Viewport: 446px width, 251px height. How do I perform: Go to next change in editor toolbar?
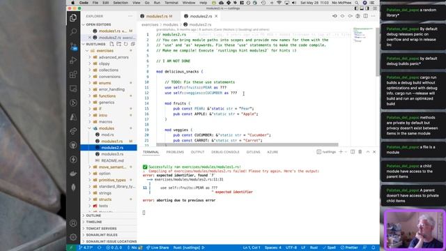pyautogui.click(x=350, y=16)
